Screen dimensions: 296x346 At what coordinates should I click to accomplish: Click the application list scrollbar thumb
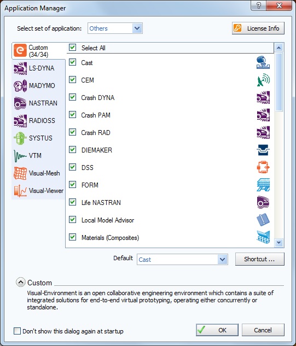tap(279, 81)
